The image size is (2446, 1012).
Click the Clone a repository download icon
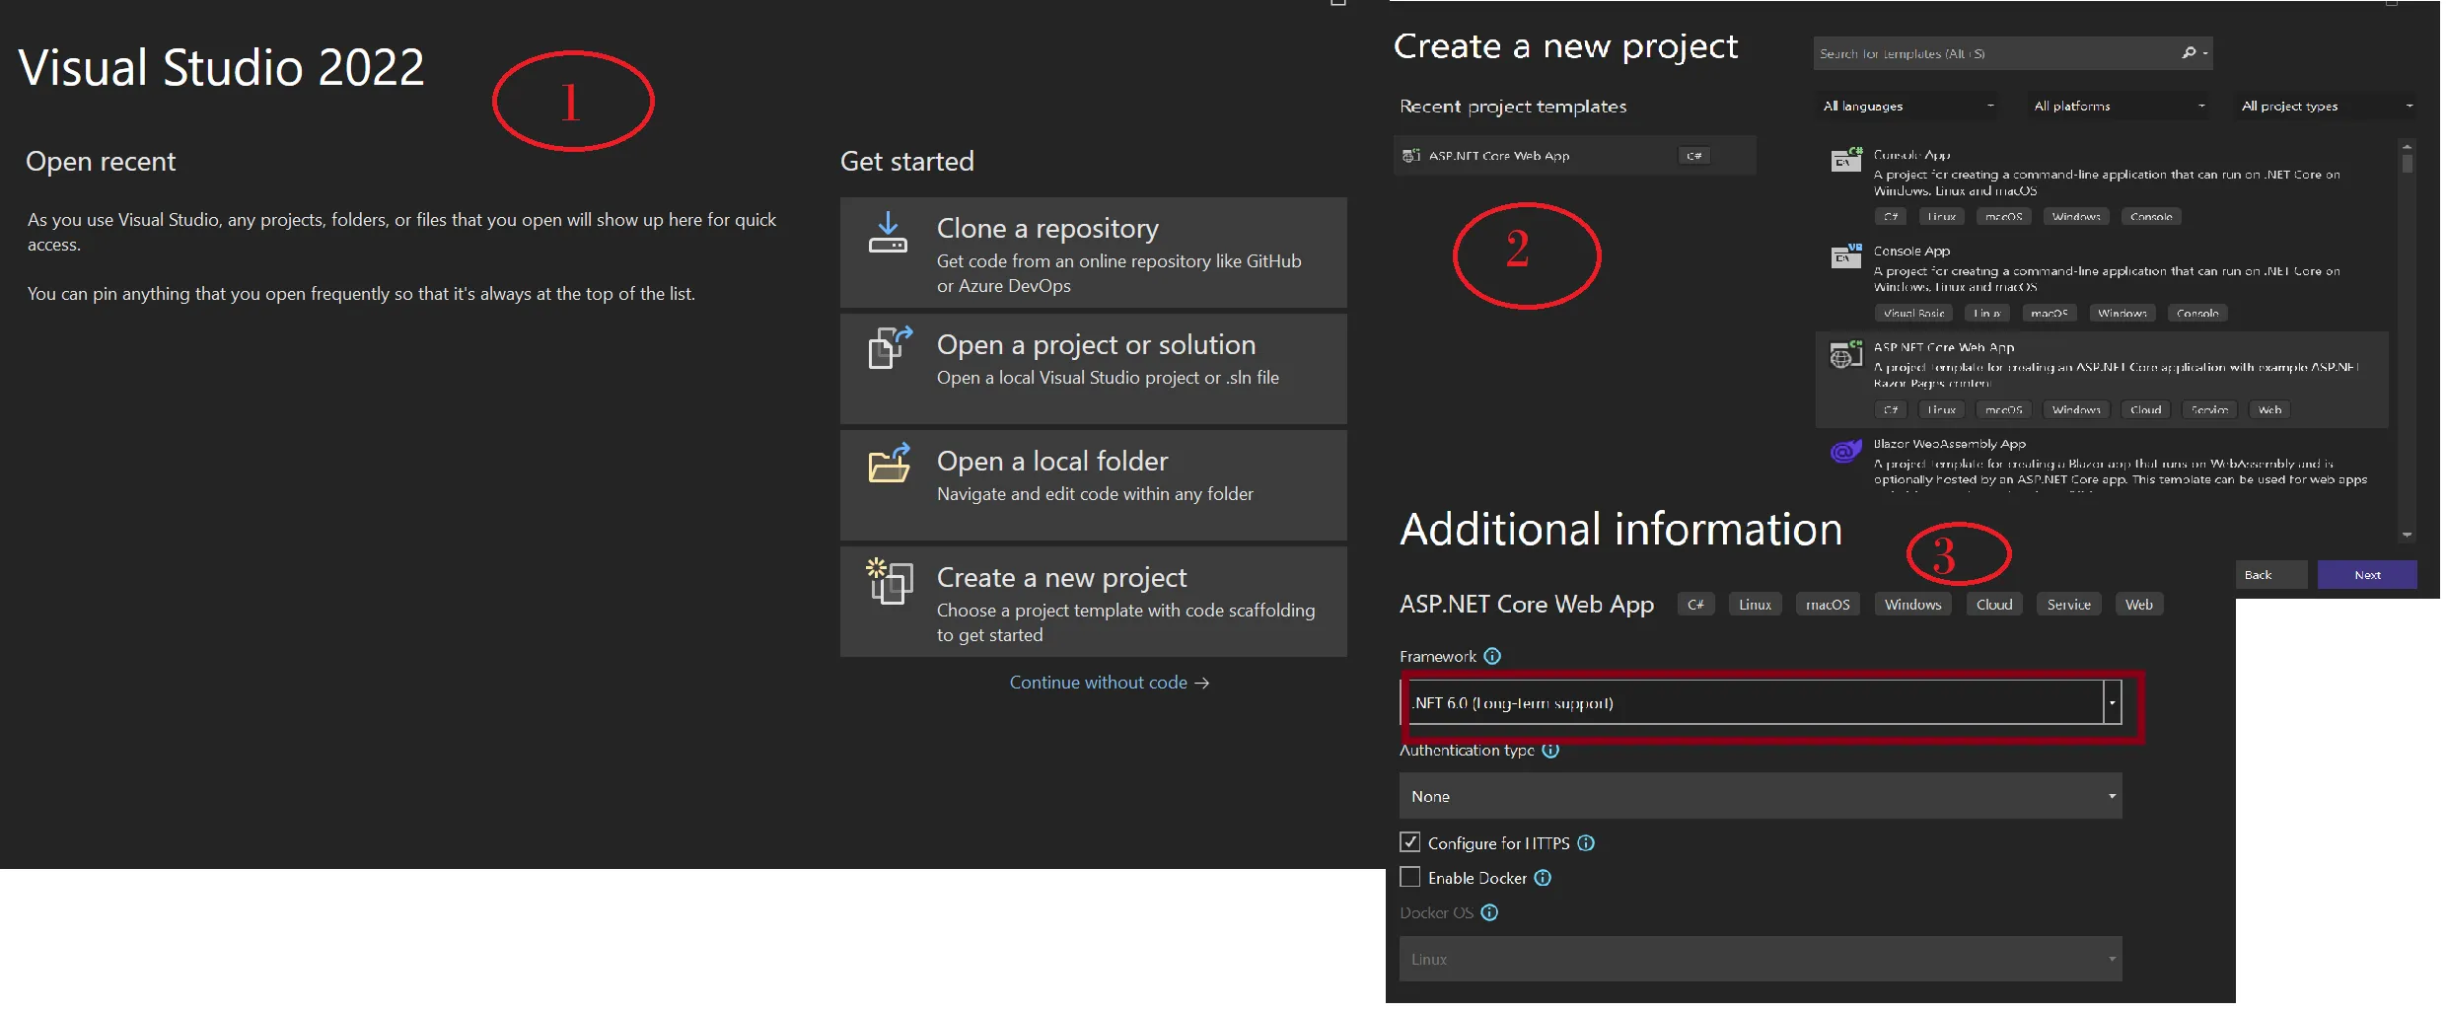click(887, 234)
